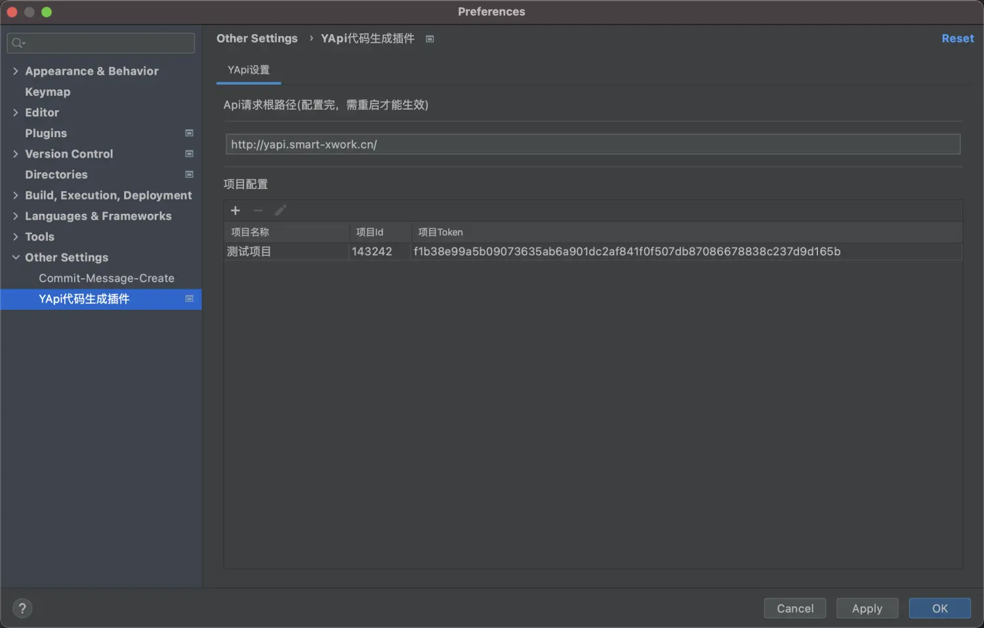Click the Reset link
The width and height of the screenshot is (984, 628).
(958, 39)
